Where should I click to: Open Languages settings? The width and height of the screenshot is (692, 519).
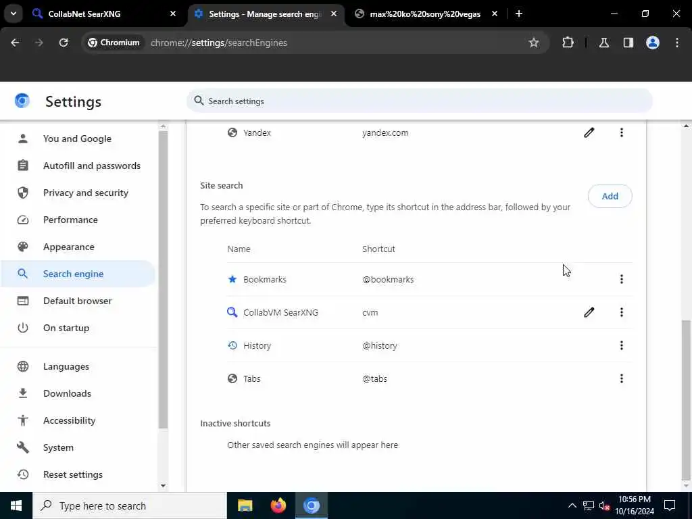(78, 366)
